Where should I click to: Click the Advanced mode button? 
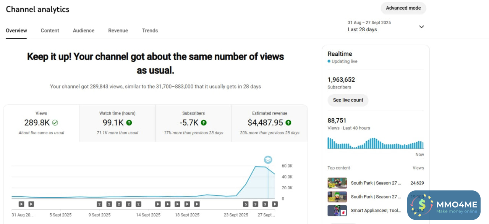(403, 8)
